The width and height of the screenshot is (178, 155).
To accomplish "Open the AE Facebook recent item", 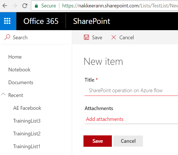I will click(27, 108).
